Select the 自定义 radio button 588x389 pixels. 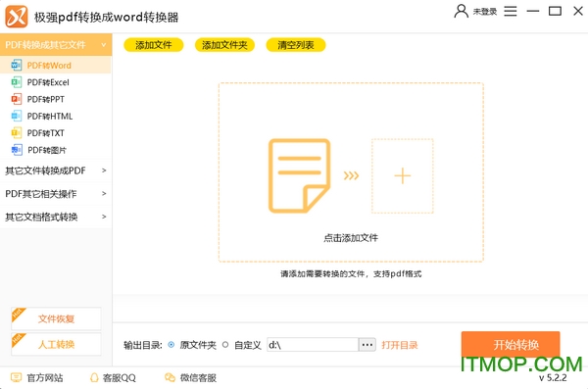pos(225,344)
